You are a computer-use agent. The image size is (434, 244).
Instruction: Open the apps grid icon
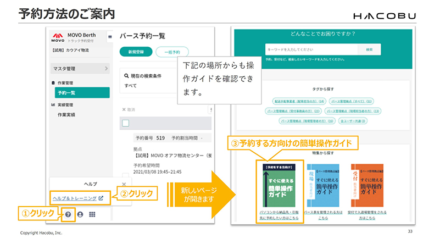(x=93, y=214)
